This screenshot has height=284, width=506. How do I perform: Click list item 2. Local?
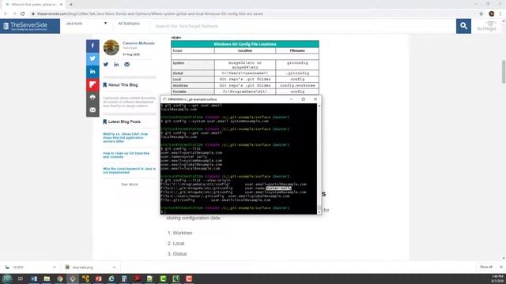176,244
